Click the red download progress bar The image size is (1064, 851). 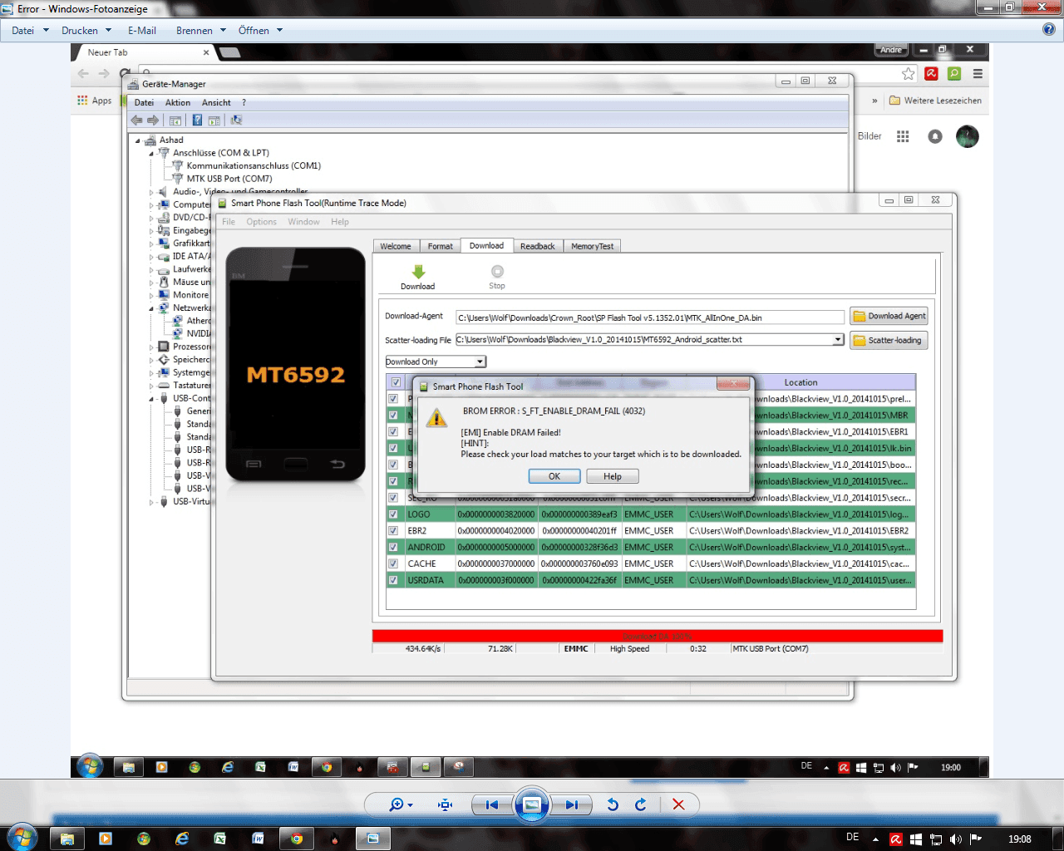coord(658,636)
